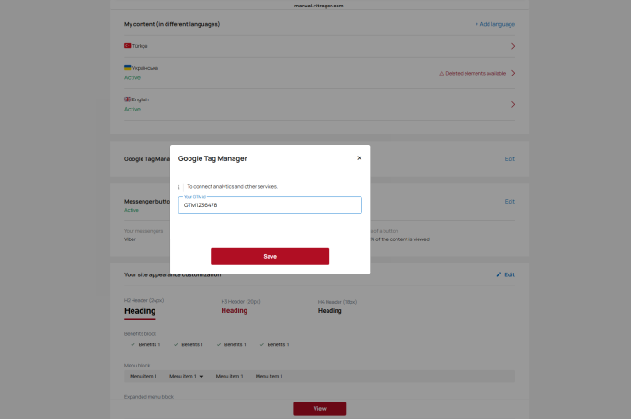Open the English language row chevron
The height and width of the screenshot is (419, 631).
(x=513, y=104)
